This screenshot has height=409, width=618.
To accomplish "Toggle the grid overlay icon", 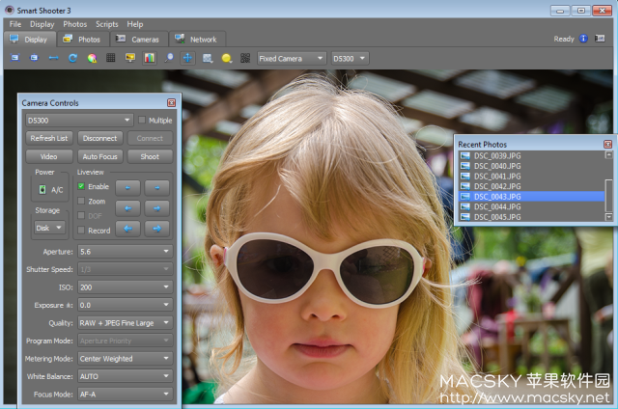I will coord(111,58).
